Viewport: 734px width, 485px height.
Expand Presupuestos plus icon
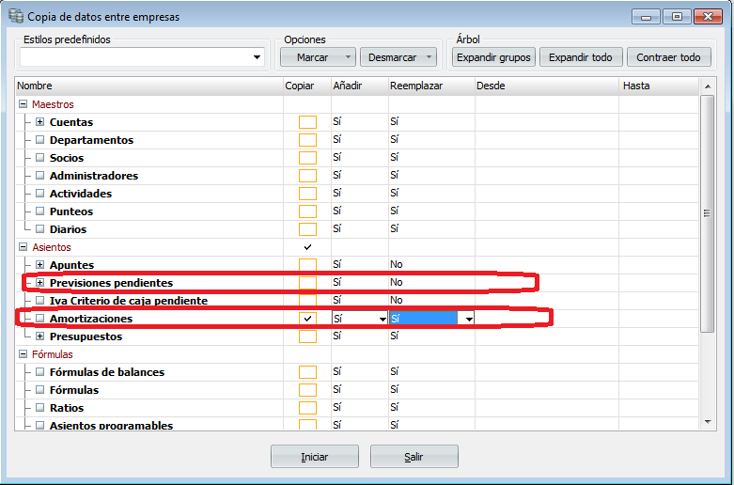[x=40, y=336]
